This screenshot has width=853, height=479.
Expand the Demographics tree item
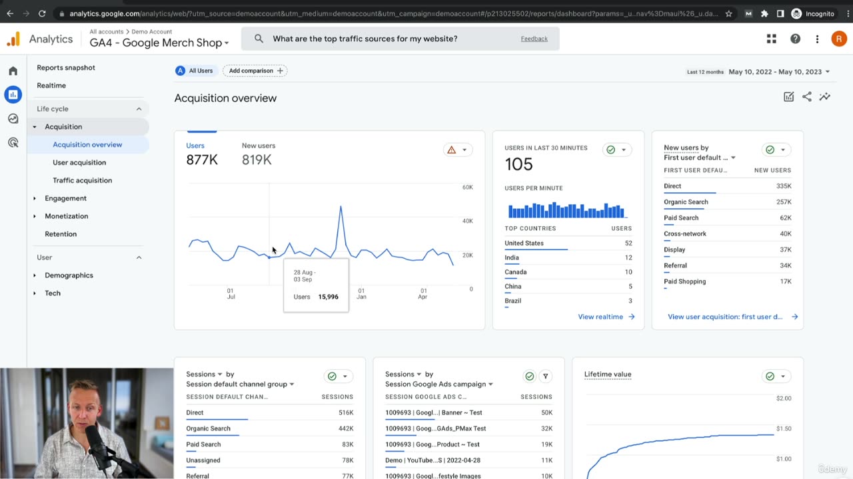tap(35, 275)
